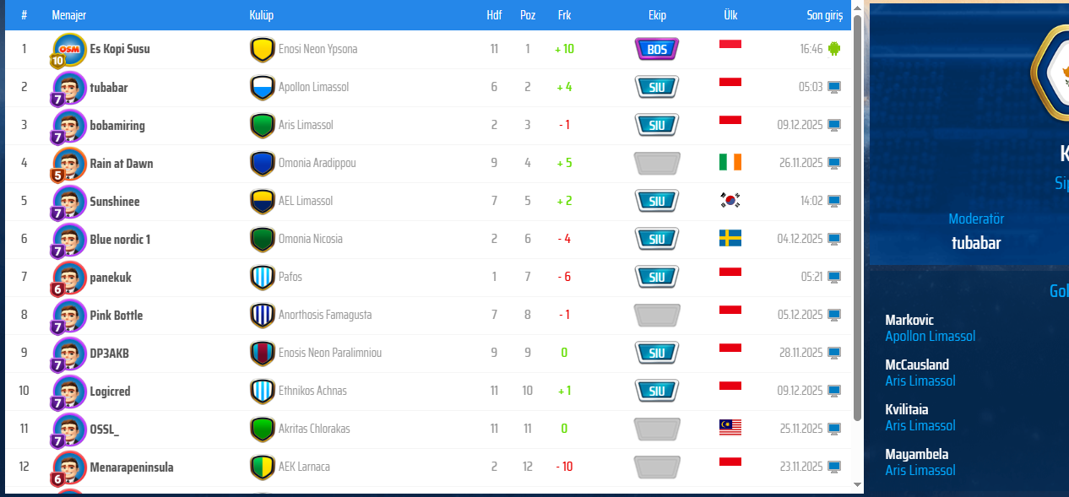Click Rain at Dawn's manager avatar
This screenshot has height=497, width=1069.
[69, 163]
